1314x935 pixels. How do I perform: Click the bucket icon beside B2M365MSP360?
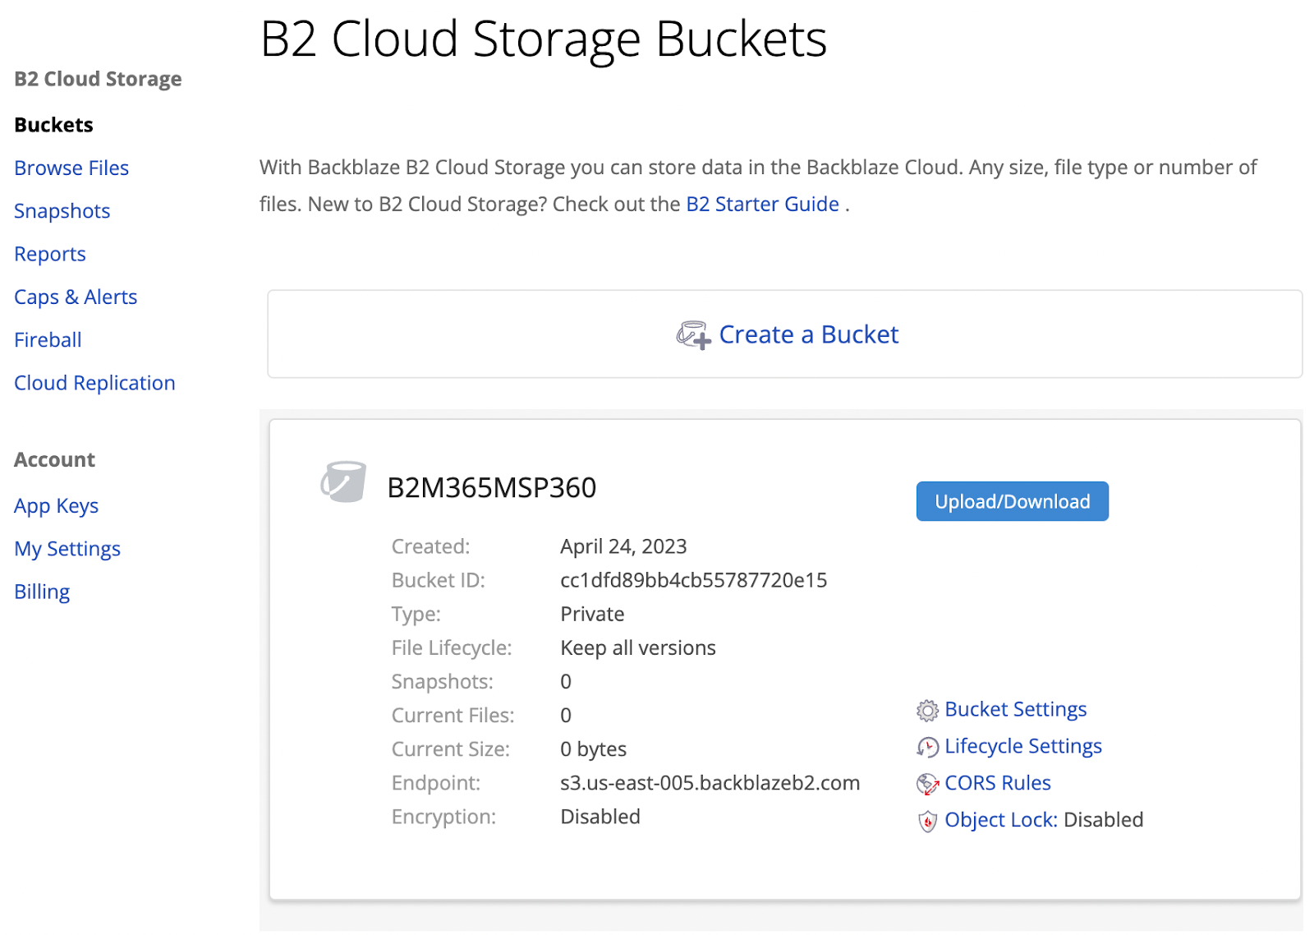coord(343,482)
